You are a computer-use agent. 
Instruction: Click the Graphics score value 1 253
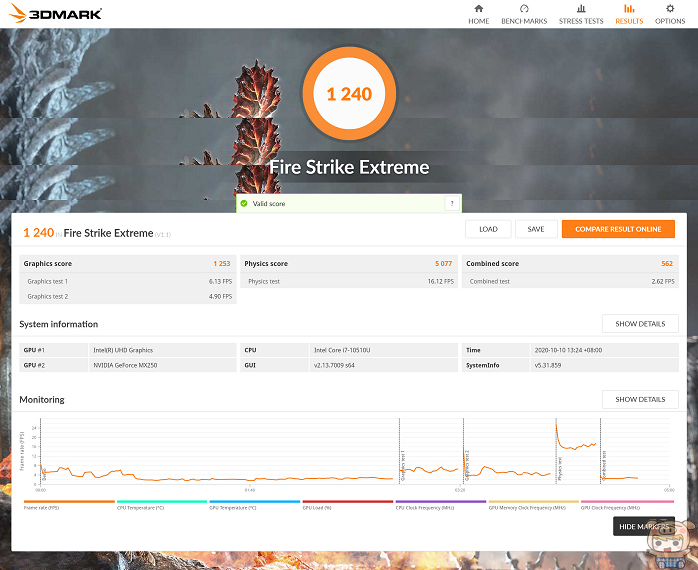tap(222, 263)
